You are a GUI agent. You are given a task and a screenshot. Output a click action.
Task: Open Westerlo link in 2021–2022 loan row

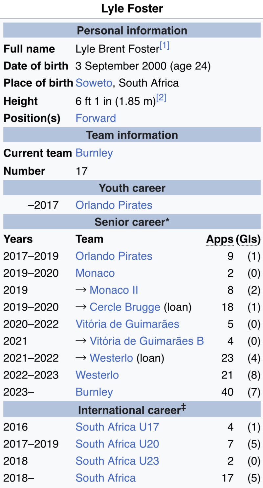click(x=111, y=358)
